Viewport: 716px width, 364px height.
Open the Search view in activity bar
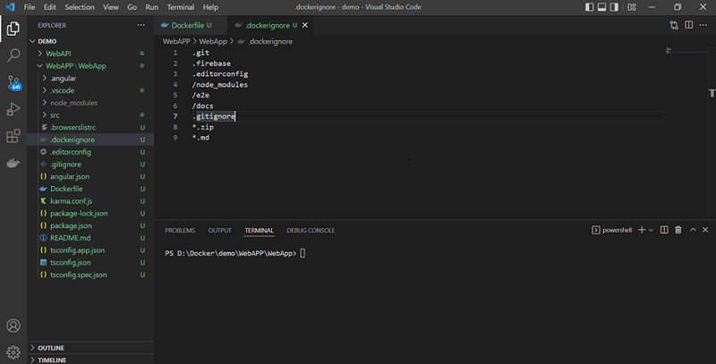(13, 55)
